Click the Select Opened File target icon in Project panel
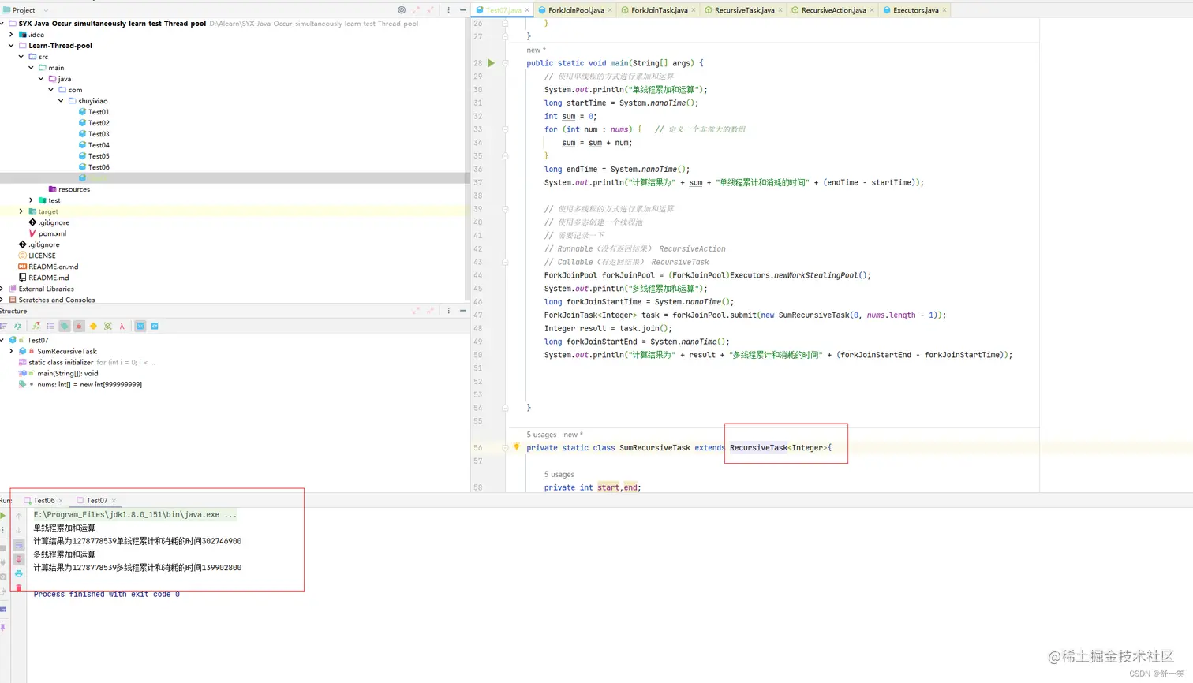This screenshot has height=683, width=1193. [x=402, y=10]
